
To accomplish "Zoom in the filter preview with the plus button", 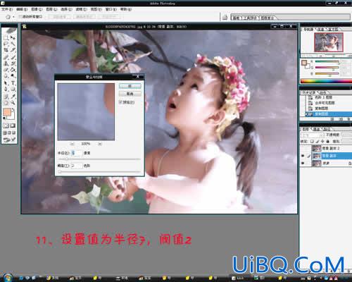I will click(100, 144).
